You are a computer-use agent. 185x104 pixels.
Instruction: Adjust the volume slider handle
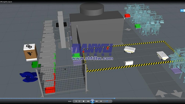[107, 101]
